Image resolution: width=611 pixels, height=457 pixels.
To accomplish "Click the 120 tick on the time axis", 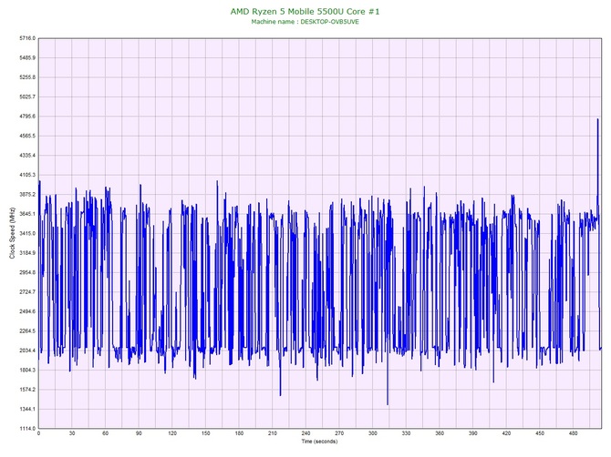I will 172,433.
